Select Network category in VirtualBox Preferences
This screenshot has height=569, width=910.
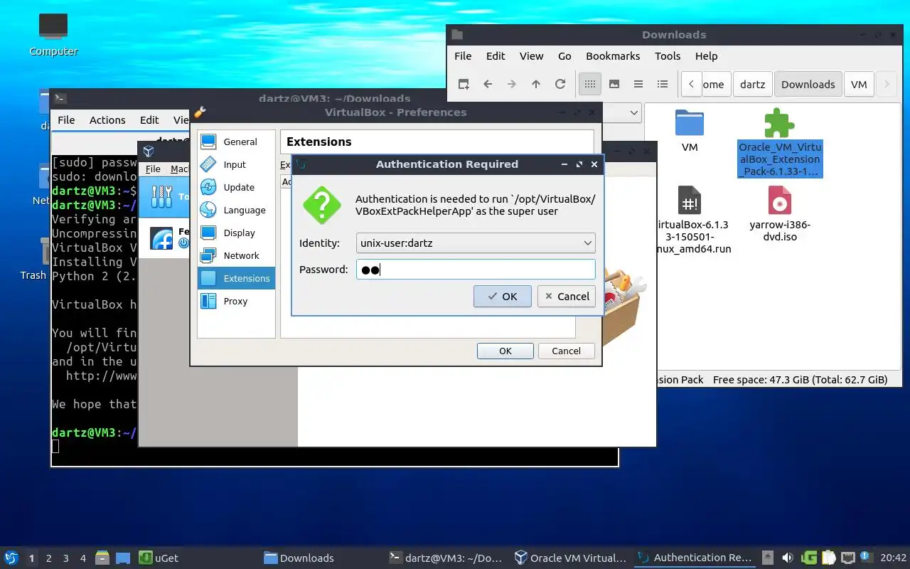point(236,255)
